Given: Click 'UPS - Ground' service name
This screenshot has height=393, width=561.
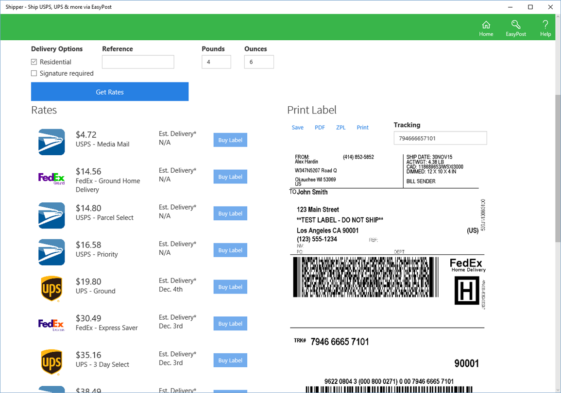Looking at the screenshot, I should tap(96, 291).
